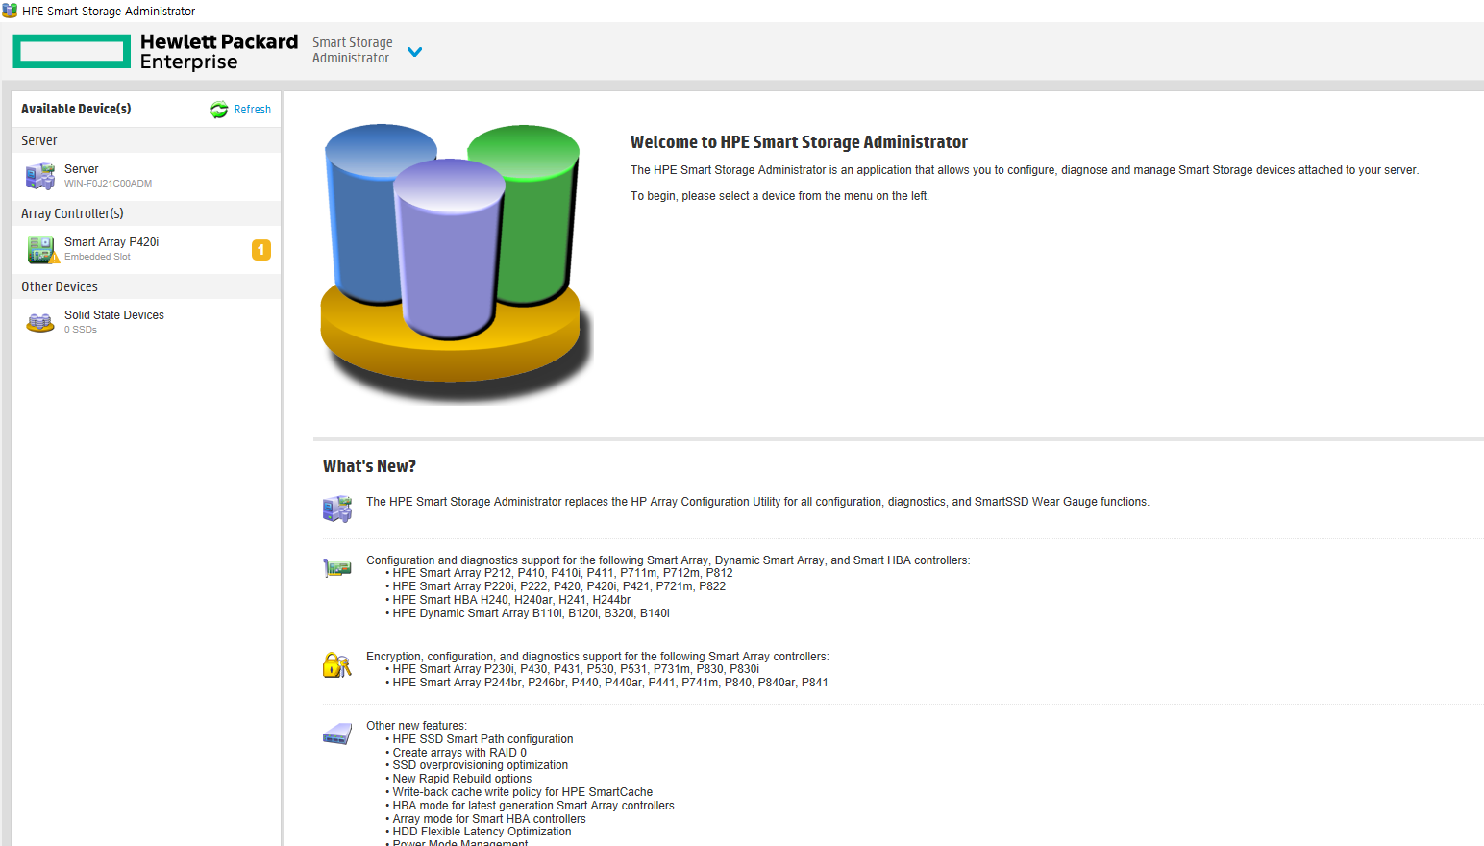Click the Welcome to HPE Smart Storage Administrator heading
The height and width of the screenshot is (846, 1484).
point(799,142)
